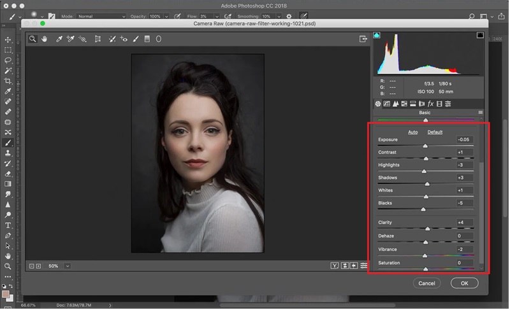Switch to the Detail tab
The height and width of the screenshot is (310, 510).
tap(395, 104)
